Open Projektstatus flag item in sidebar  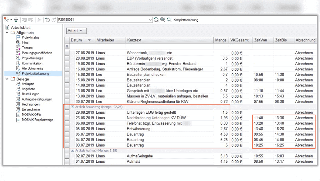(30, 37)
